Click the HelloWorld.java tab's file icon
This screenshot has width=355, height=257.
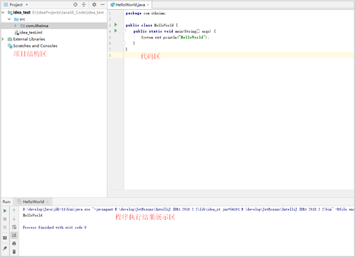112,5
